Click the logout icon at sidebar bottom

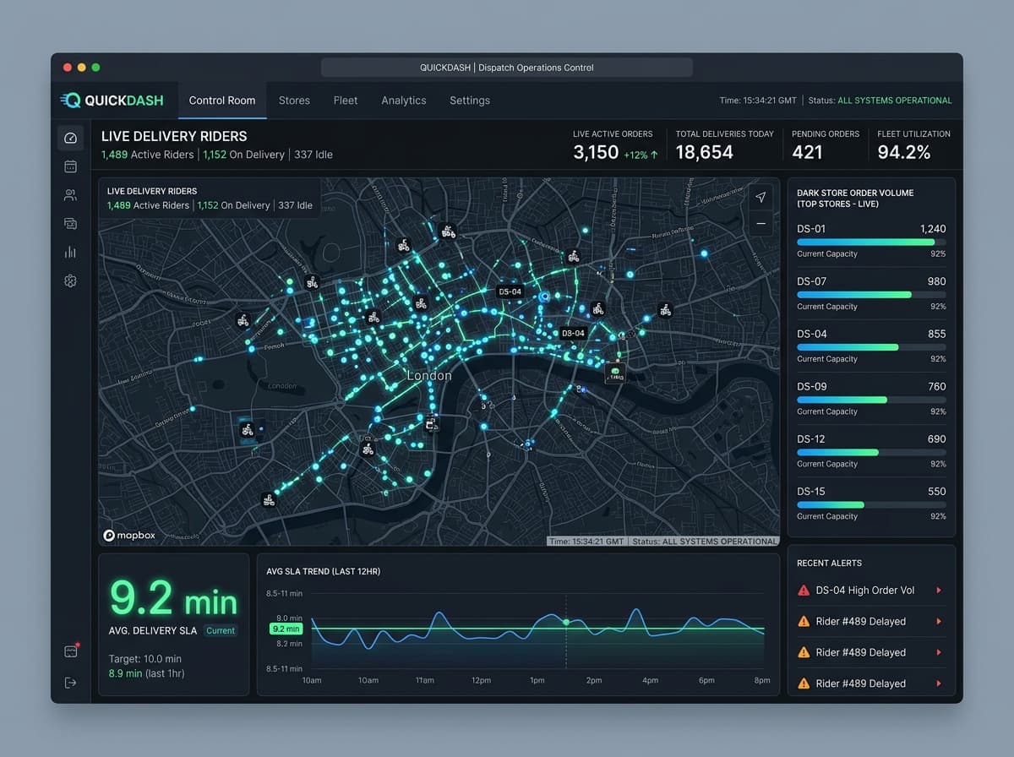tap(70, 683)
